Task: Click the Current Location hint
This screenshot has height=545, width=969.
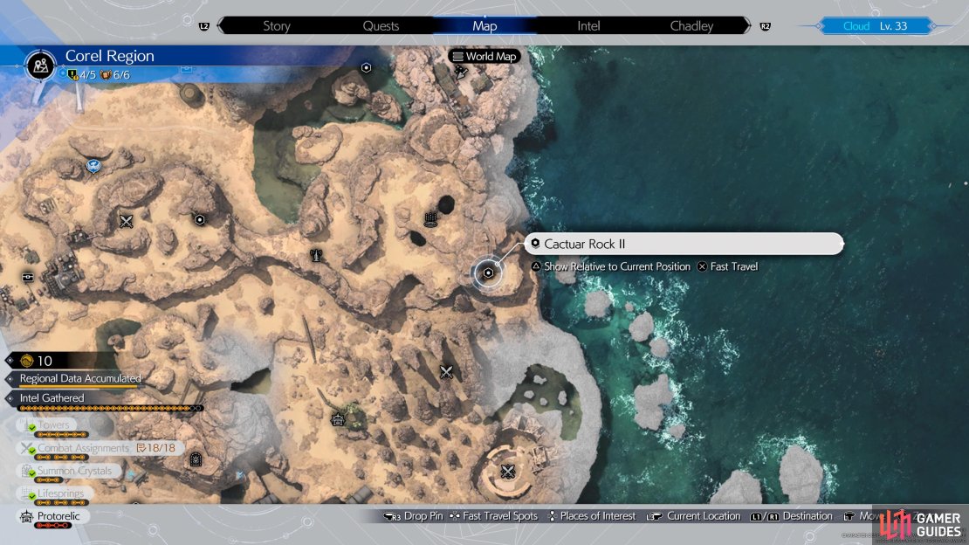Action: pos(693,516)
